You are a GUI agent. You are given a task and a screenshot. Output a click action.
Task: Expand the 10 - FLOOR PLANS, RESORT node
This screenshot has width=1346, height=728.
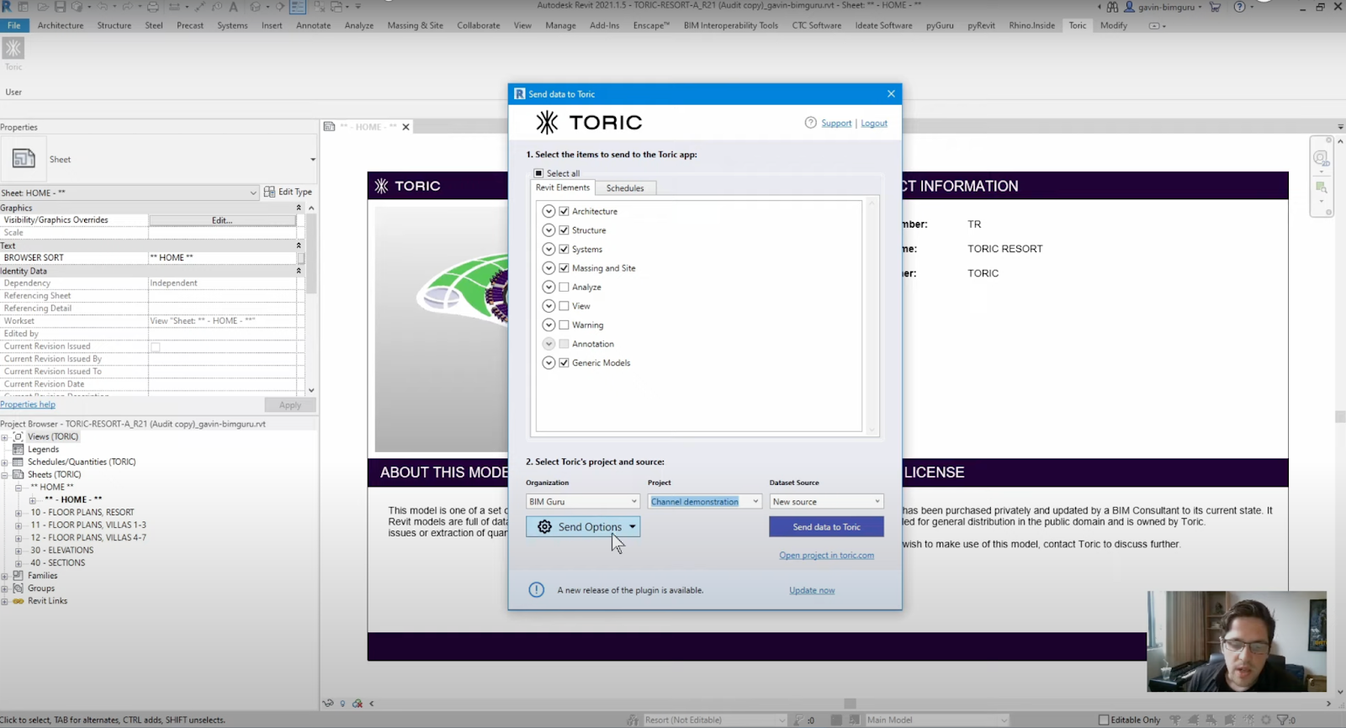[x=19, y=513]
